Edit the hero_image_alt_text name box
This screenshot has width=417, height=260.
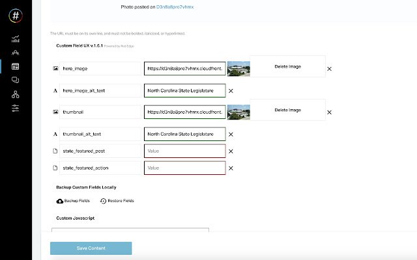click(100, 90)
